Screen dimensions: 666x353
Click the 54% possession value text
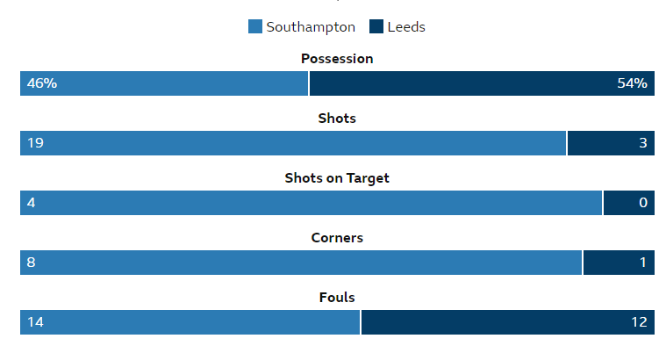(632, 83)
